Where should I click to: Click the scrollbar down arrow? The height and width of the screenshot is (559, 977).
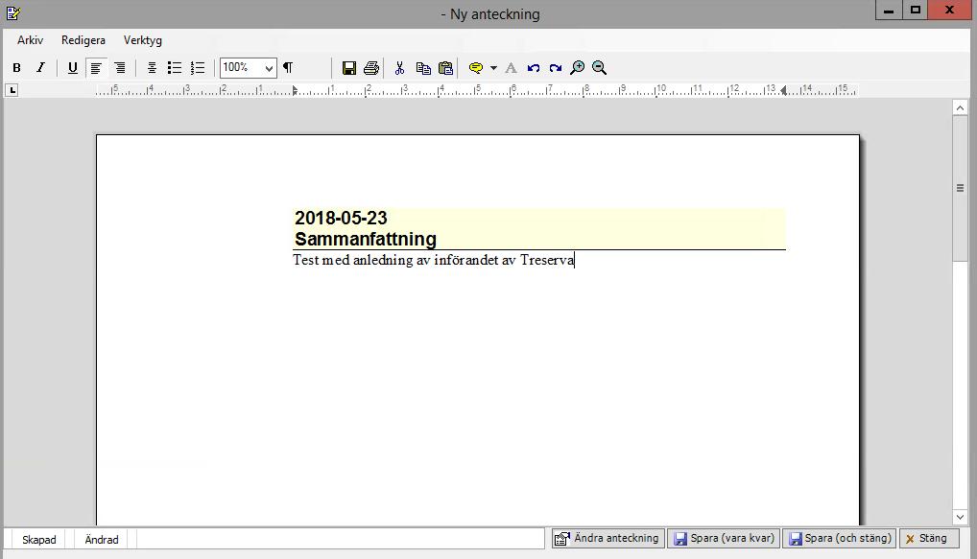point(960,518)
